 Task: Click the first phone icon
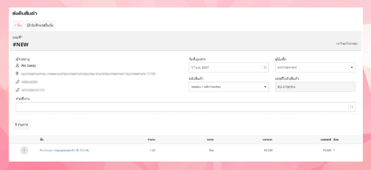pyautogui.click(x=17, y=82)
